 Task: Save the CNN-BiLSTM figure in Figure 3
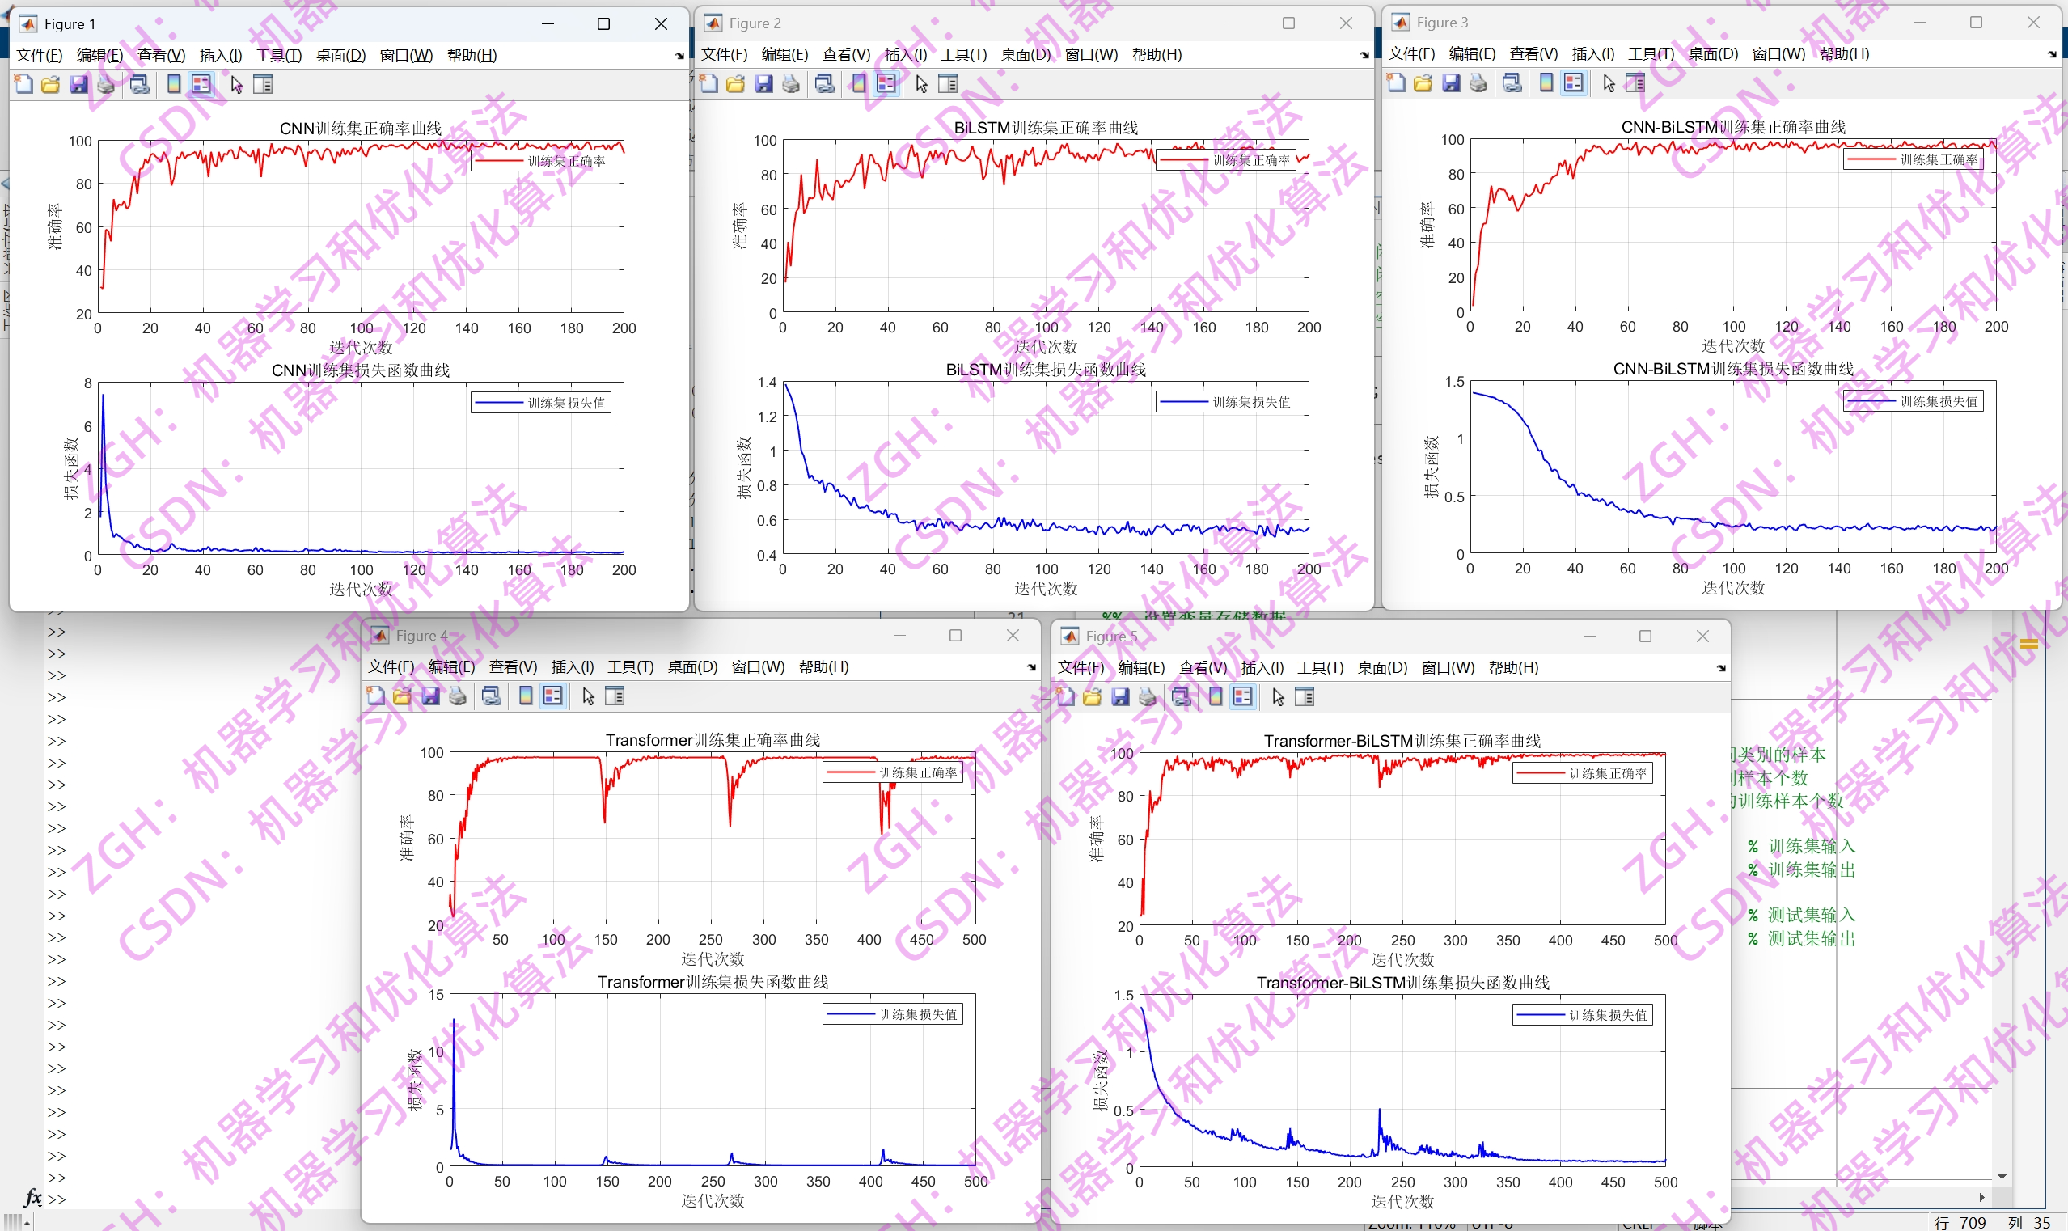pyautogui.click(x=1450, y=82)
